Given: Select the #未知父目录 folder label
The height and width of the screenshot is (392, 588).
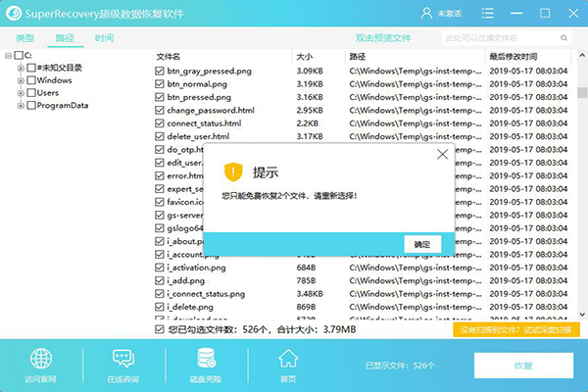Looking at the screenshot, I should tap(59, 68).
